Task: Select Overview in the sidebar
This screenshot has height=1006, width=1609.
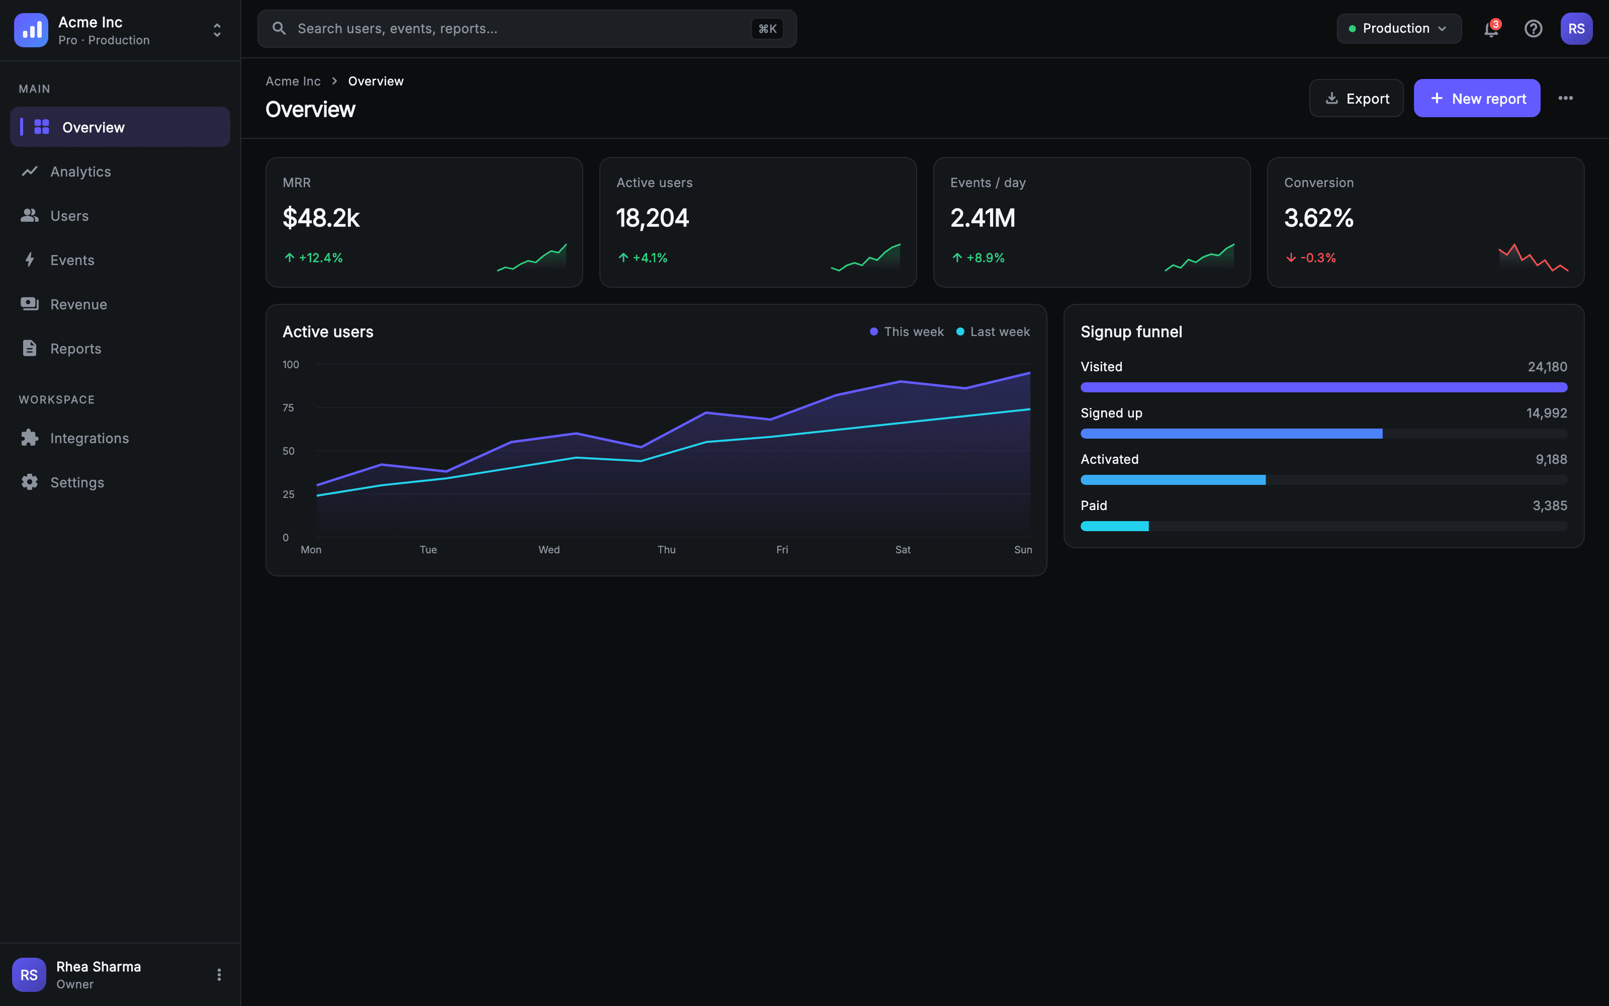Action: point(120,127)
